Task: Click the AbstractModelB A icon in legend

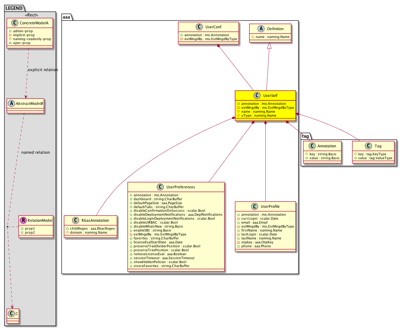Action: pos(12,104)
